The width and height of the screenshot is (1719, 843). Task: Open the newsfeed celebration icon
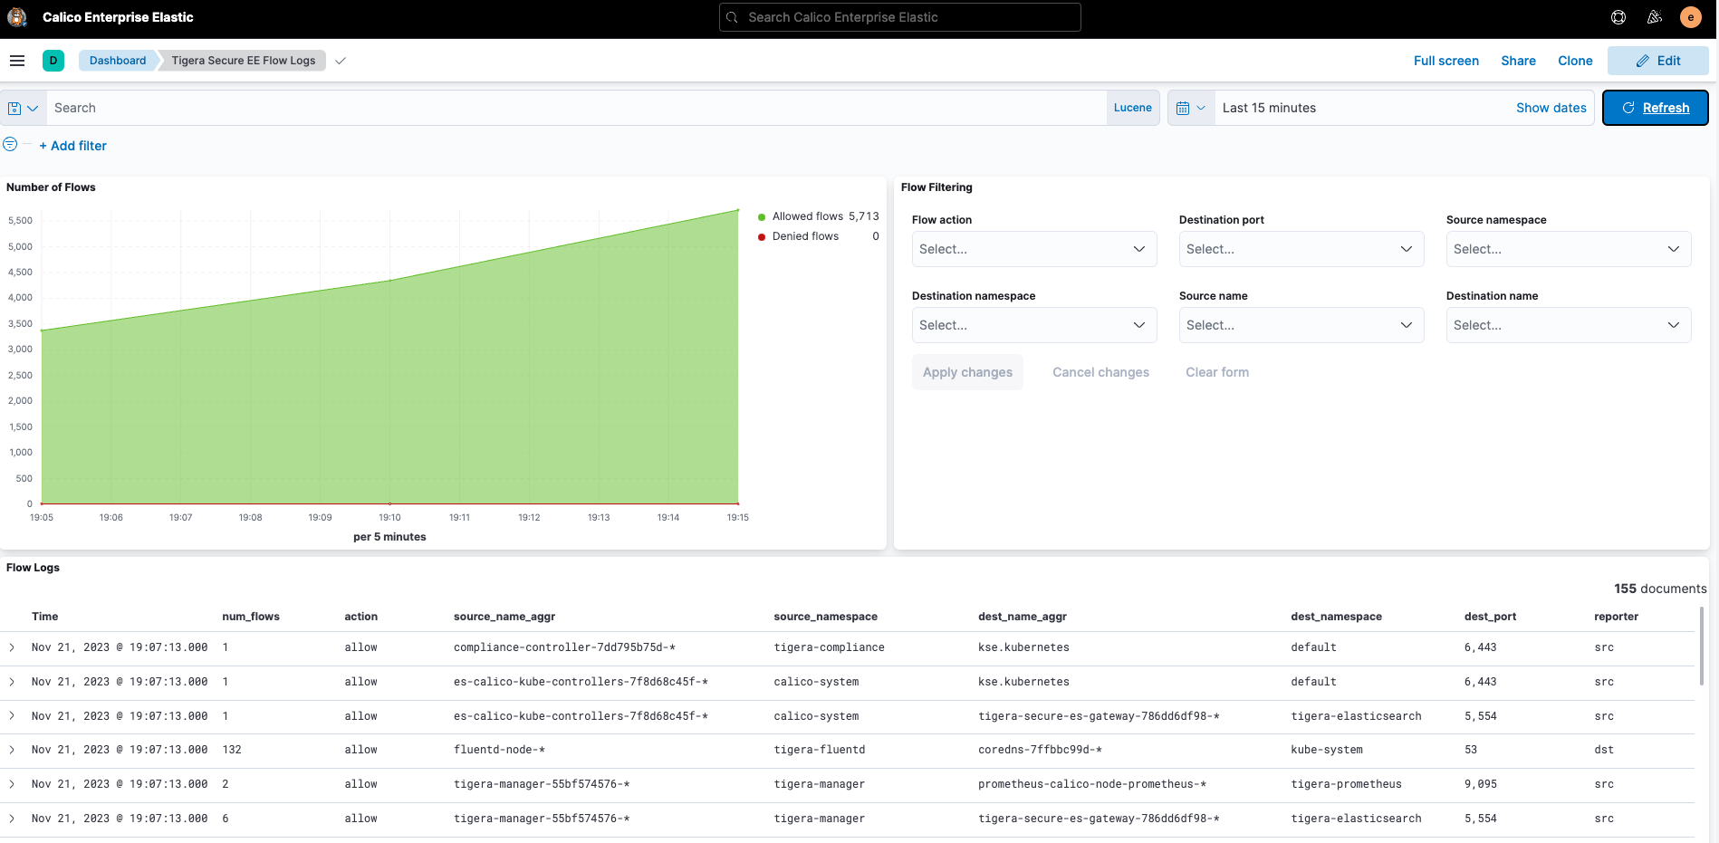click(1655, 17)
